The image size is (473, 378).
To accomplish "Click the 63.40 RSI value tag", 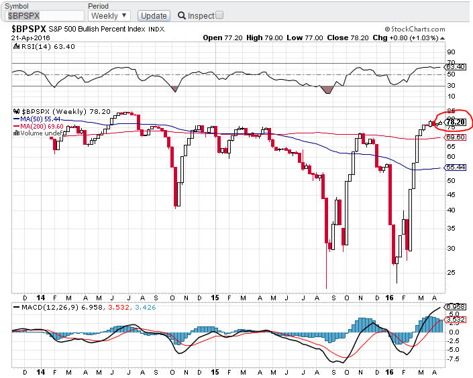I will point(455,66).
